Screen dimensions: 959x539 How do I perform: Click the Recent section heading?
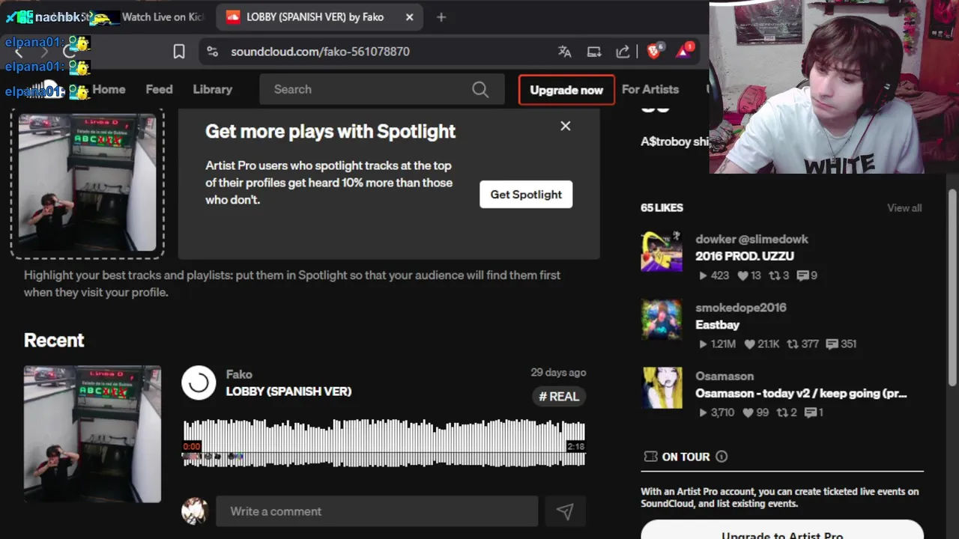pyautogui.click(x=54, y=340)
